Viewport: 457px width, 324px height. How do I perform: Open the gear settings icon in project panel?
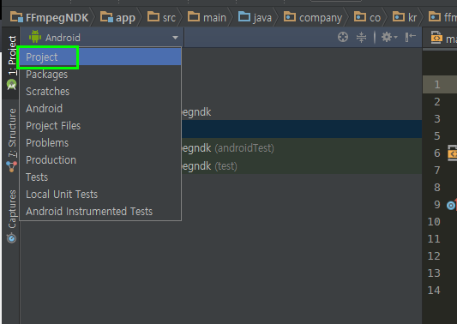pyautogui.click(x=388, y=38)
